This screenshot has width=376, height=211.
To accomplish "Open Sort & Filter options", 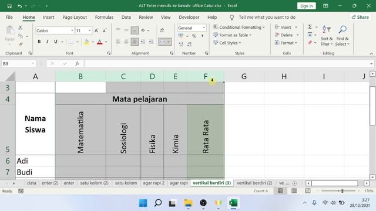I will [327, 35].
